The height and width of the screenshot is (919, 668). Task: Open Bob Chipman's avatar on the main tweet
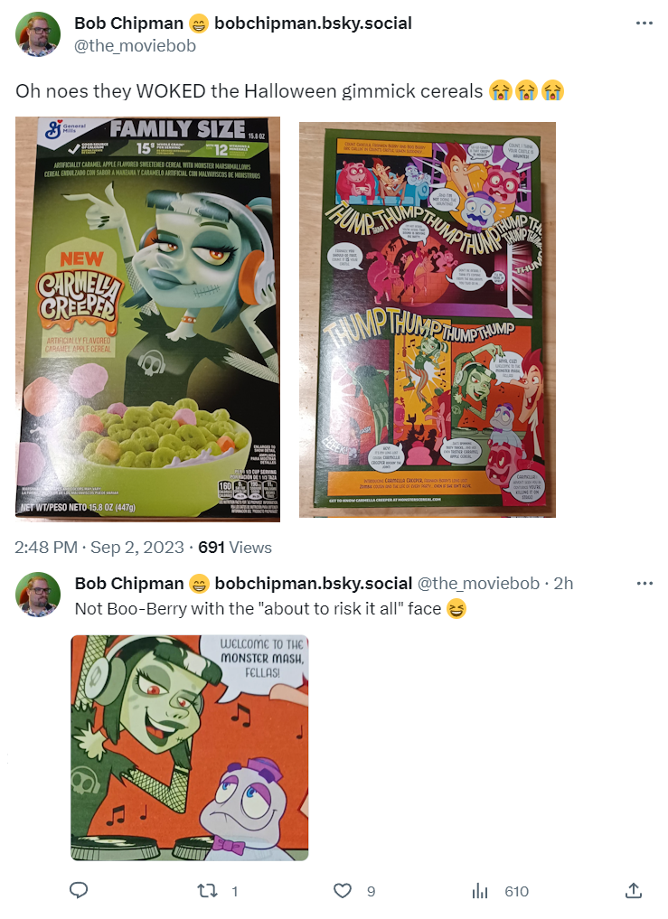pos(38,34)
